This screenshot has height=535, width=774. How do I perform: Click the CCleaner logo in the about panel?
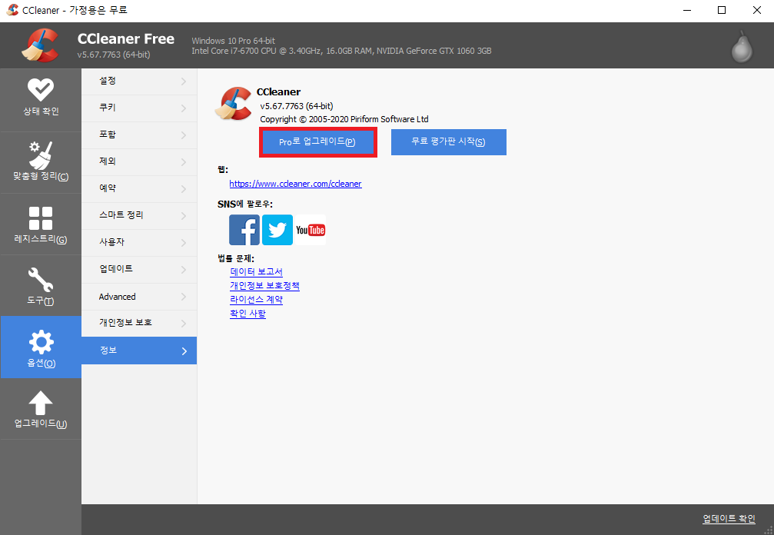point(234,103)
